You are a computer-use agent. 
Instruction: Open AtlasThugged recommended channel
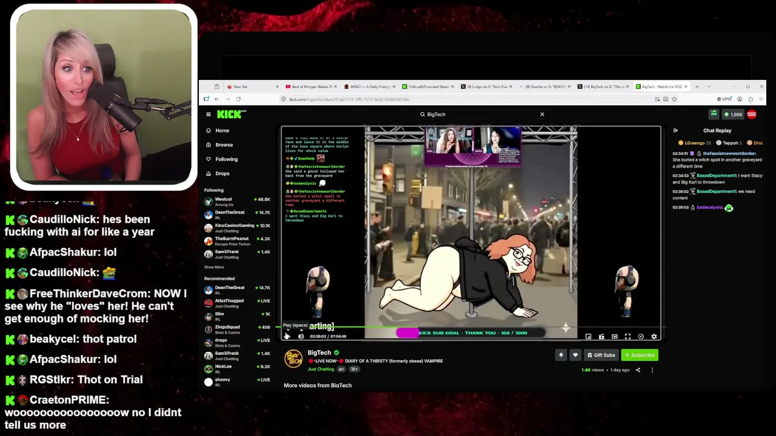point(237,303)
